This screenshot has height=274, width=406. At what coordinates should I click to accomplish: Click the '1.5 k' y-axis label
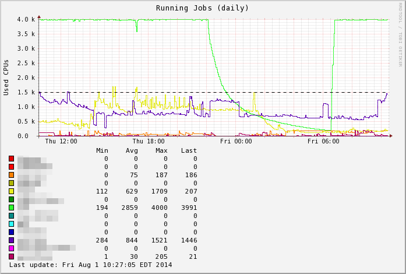(26, 92)
